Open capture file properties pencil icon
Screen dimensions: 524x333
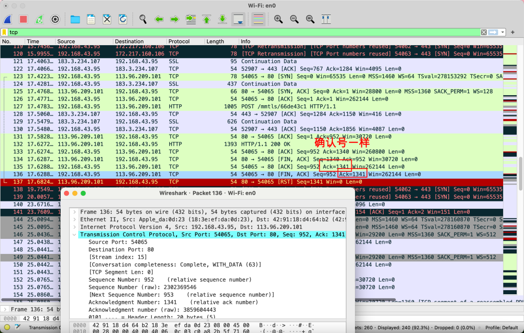pyautogui.click(x=17, y=327)
